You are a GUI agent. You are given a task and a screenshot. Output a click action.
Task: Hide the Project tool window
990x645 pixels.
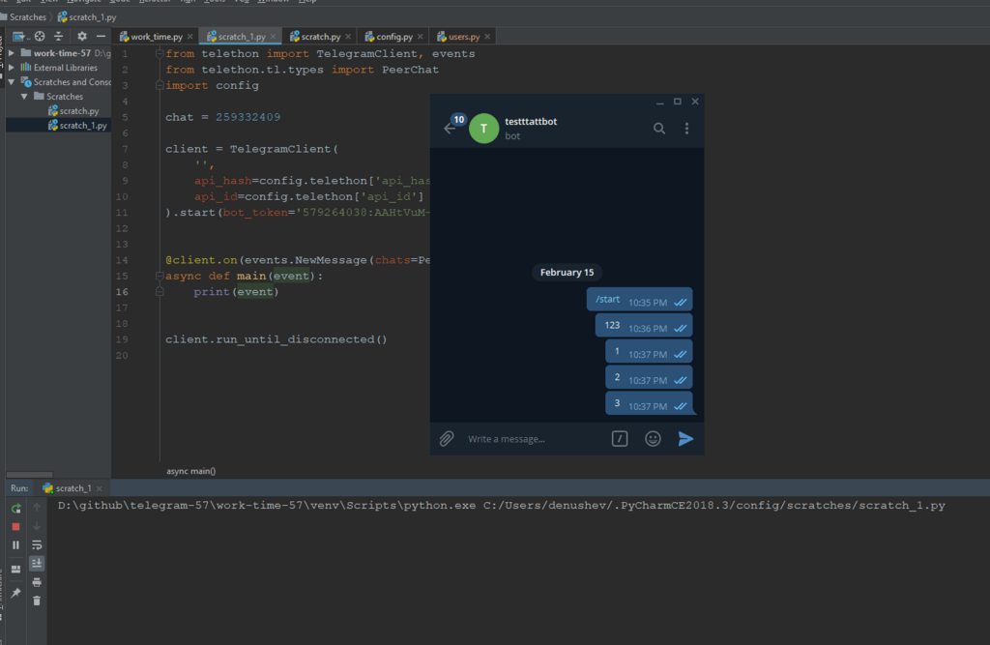[x=101, y=36]
